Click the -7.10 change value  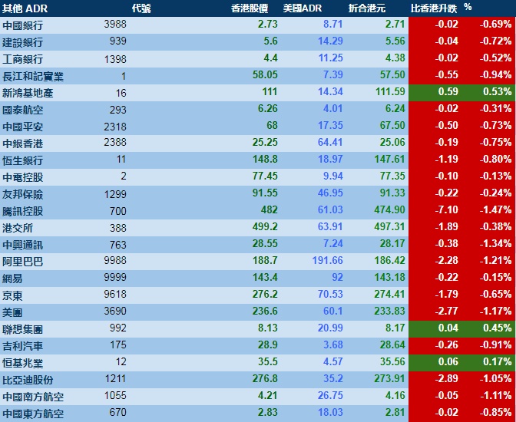pyautogui.click(x=447, y=209)
